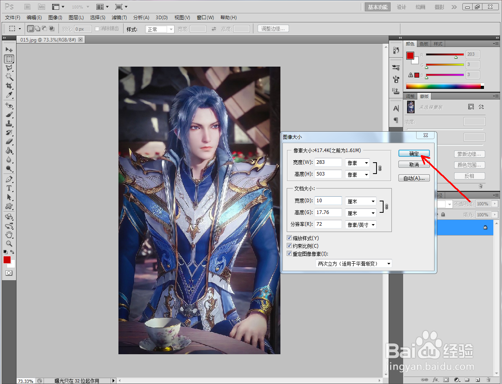Screen dimensions: 502x384
Task: Select the History Brush tool
Action: tap(9, 133)
